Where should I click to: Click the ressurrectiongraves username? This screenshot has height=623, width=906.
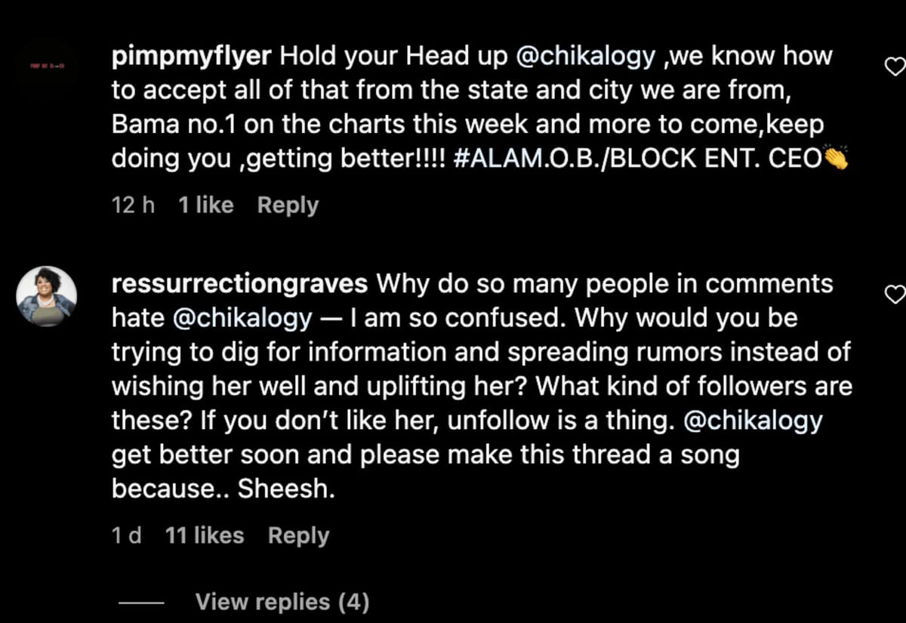coord(239,283)
